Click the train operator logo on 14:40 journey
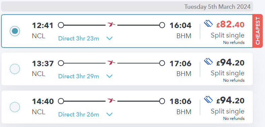Image resolution: width=265 pixels, height=127 pixels. pos(111,101)
